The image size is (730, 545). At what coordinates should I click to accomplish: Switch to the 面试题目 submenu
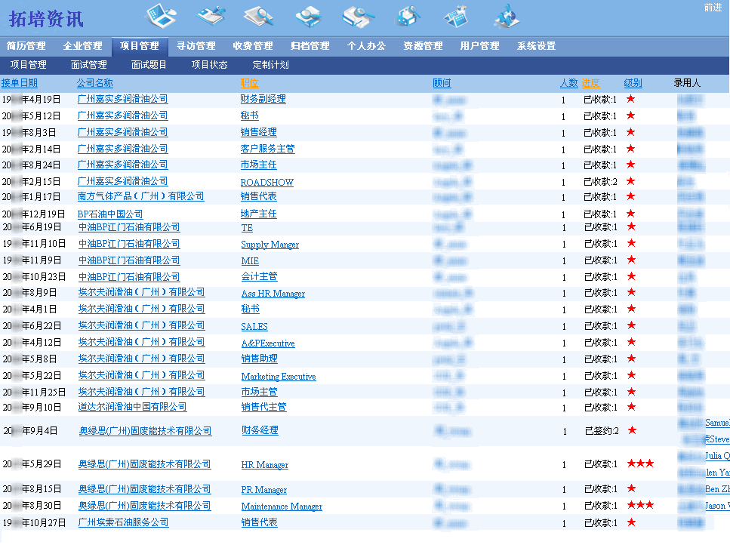149,65
